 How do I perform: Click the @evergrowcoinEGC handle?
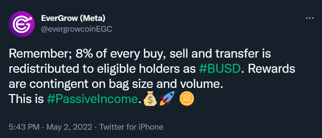point(76,29)
